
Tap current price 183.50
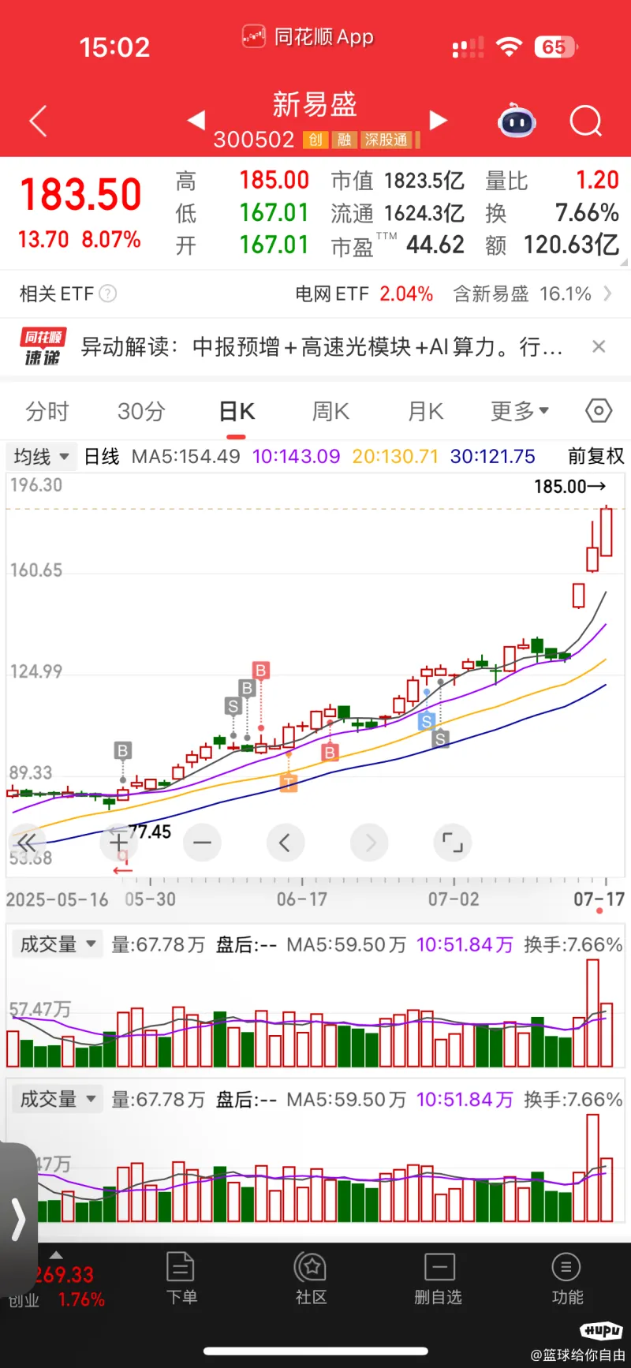click(x=80, y=195)
